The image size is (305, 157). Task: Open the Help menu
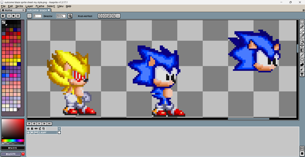coord(68,6)
